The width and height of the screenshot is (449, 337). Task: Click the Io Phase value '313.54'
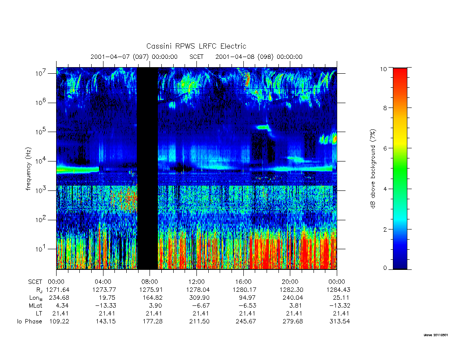[x=340, y=322]
